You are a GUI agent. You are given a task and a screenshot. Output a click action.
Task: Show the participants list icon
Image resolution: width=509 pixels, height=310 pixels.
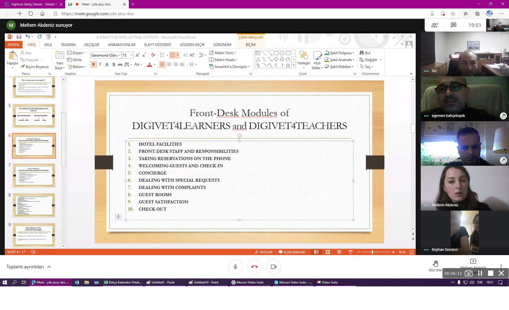point(435,25)
